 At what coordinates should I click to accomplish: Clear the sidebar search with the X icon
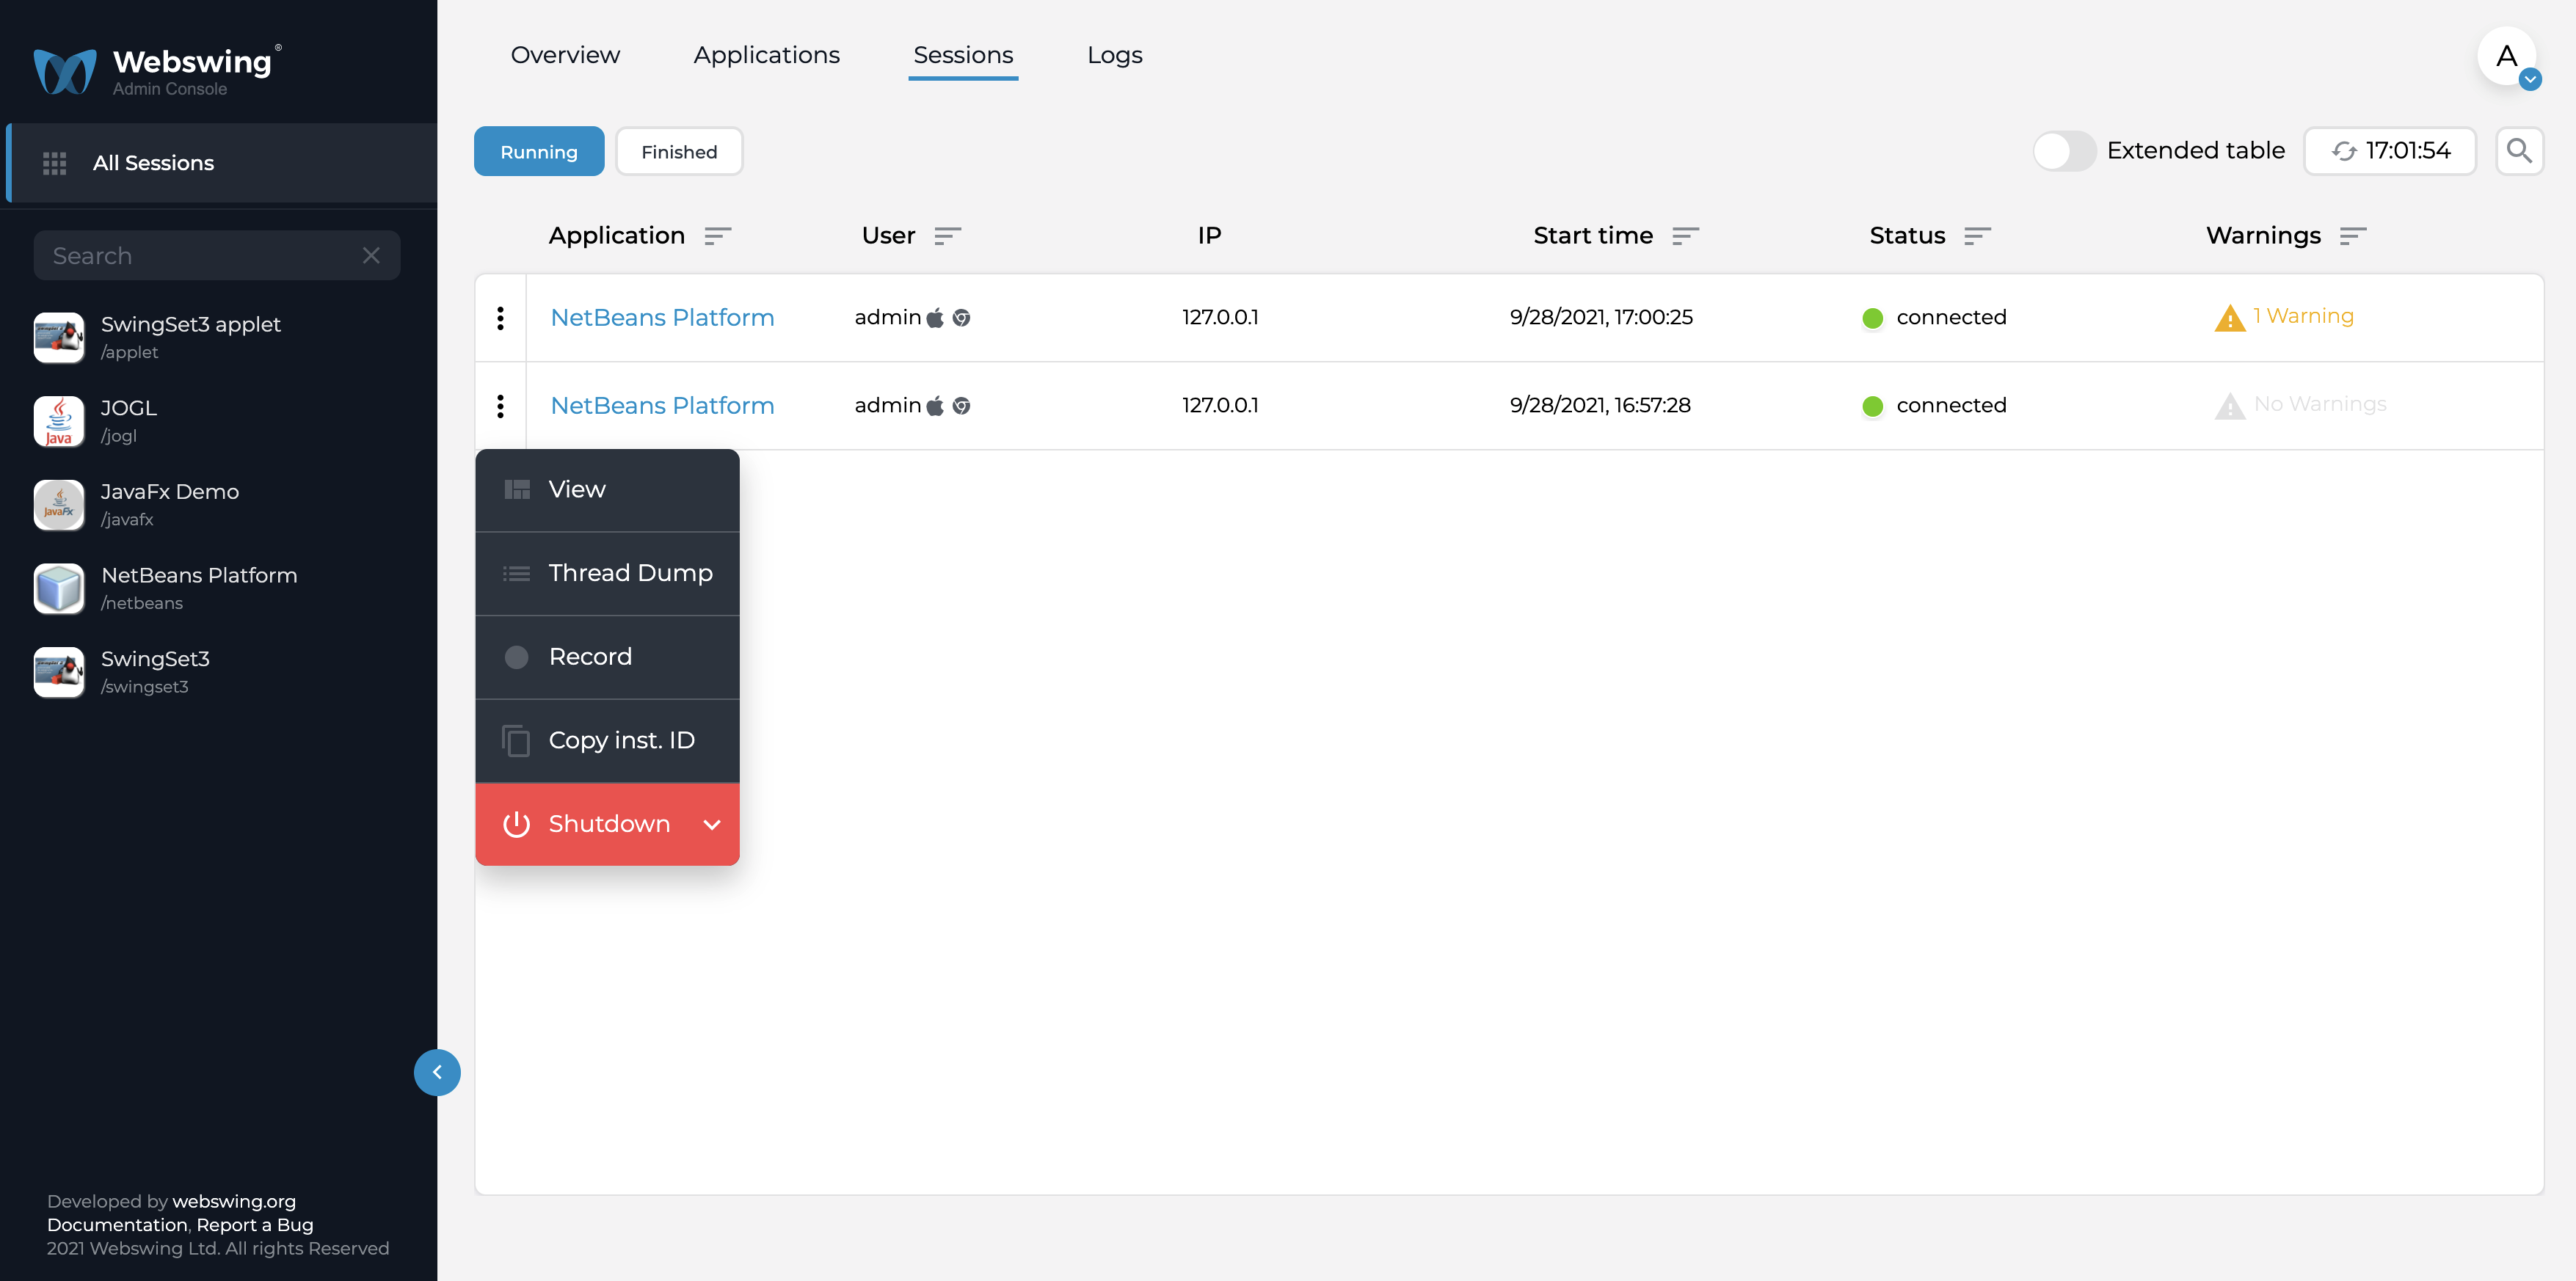(371, 256)
